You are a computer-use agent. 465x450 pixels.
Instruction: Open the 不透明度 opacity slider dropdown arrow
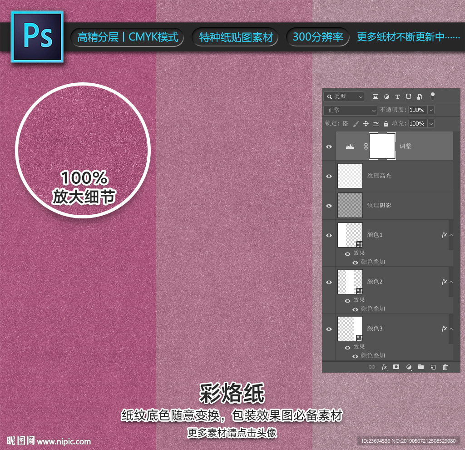pyautogui.click(x=431, y=110)
